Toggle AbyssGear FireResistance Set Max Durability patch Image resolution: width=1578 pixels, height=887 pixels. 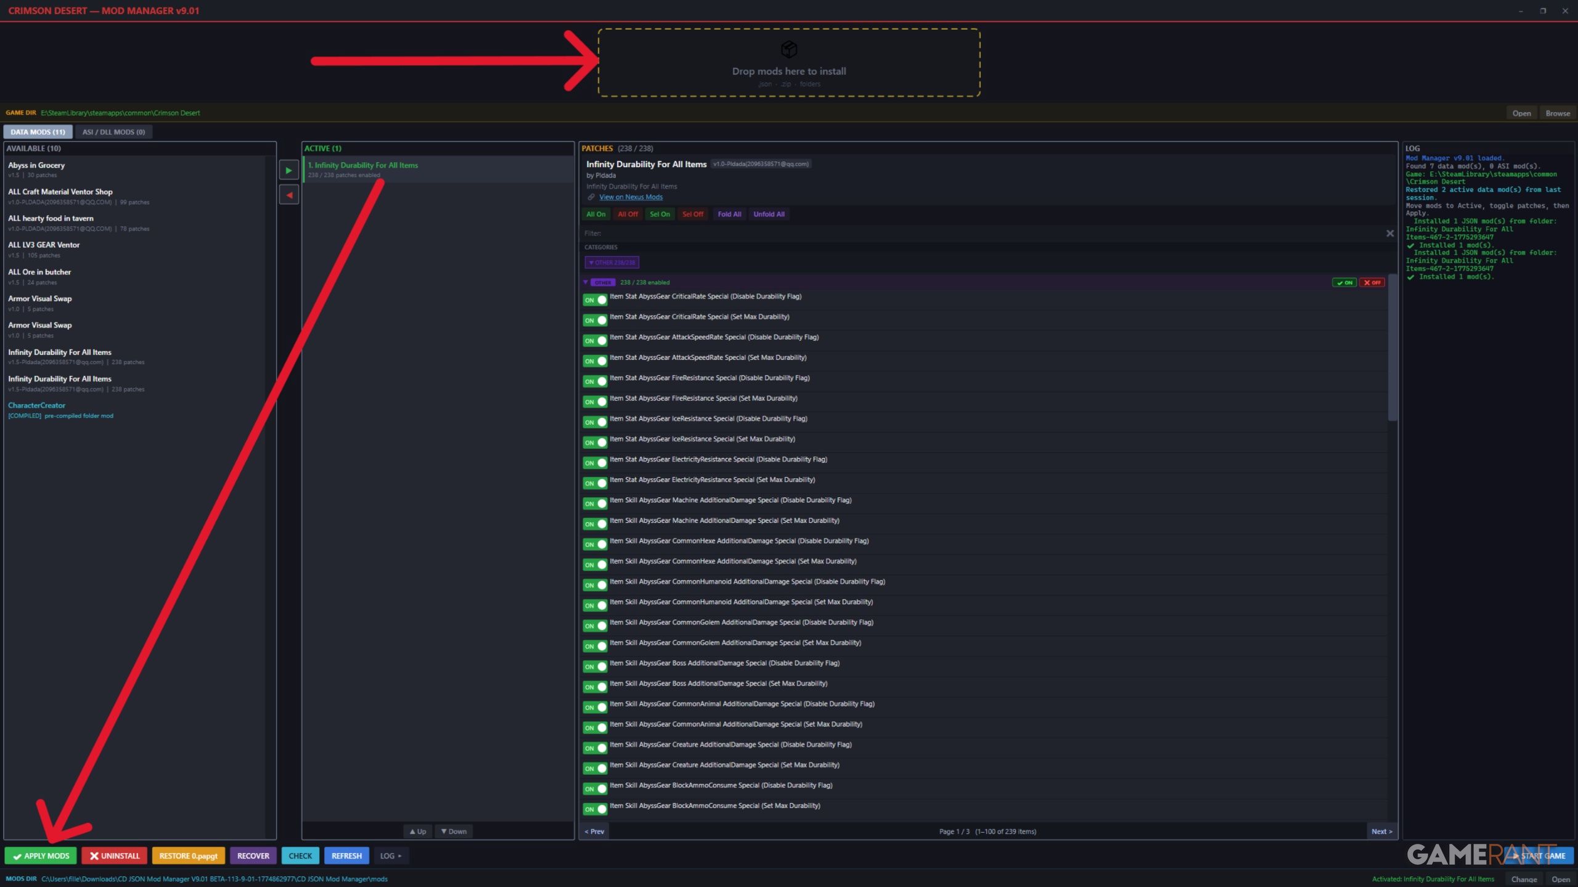(x=595, y=402)
